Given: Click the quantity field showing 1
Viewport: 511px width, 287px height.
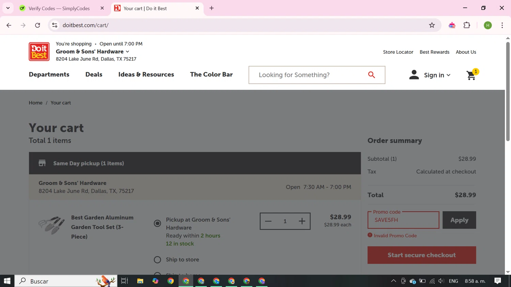Looking at the screenshot, I should [x=285, y=221].
